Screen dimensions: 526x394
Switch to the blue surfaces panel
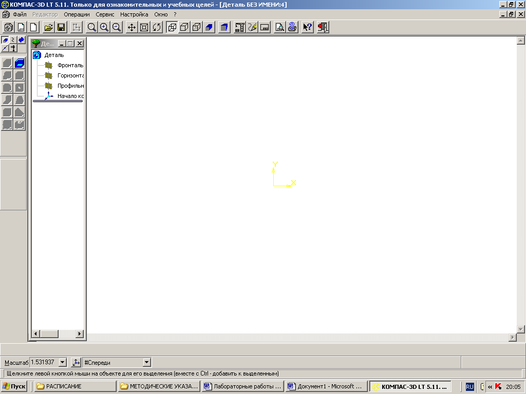(21, 40)
